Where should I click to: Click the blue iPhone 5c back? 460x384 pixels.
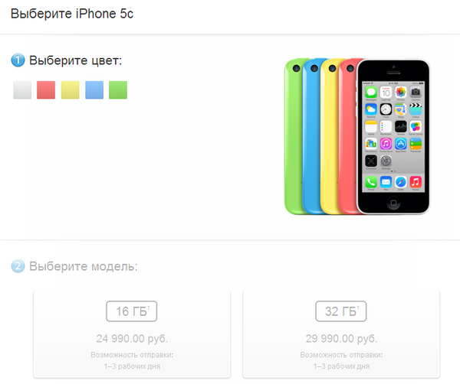click(312, 137)
